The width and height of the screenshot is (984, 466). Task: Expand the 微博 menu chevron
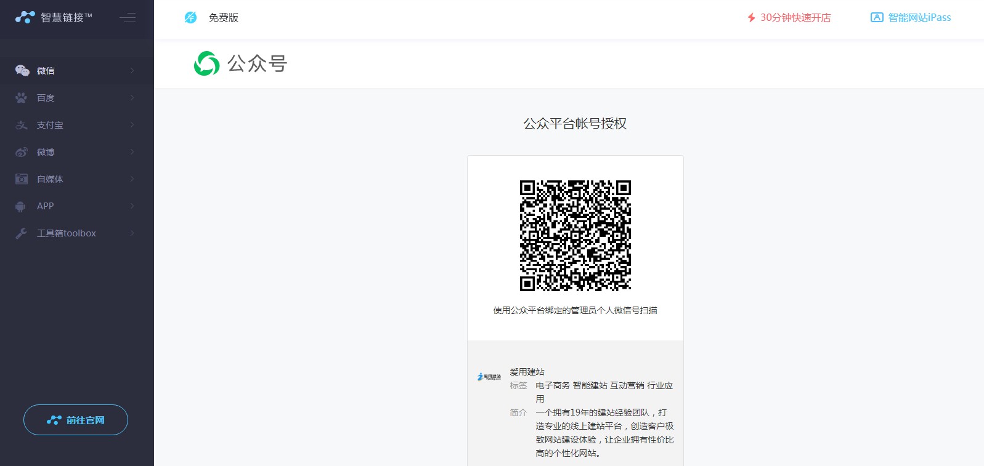point(132,152)
